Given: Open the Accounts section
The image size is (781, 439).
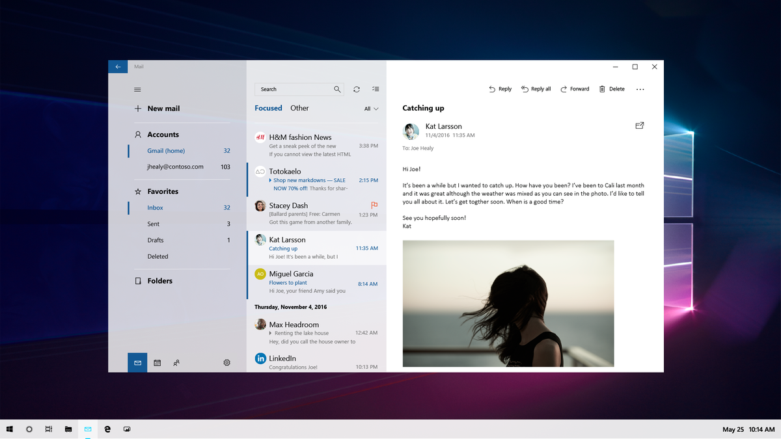Looking at the screenshot, I should tap(156, 135).
